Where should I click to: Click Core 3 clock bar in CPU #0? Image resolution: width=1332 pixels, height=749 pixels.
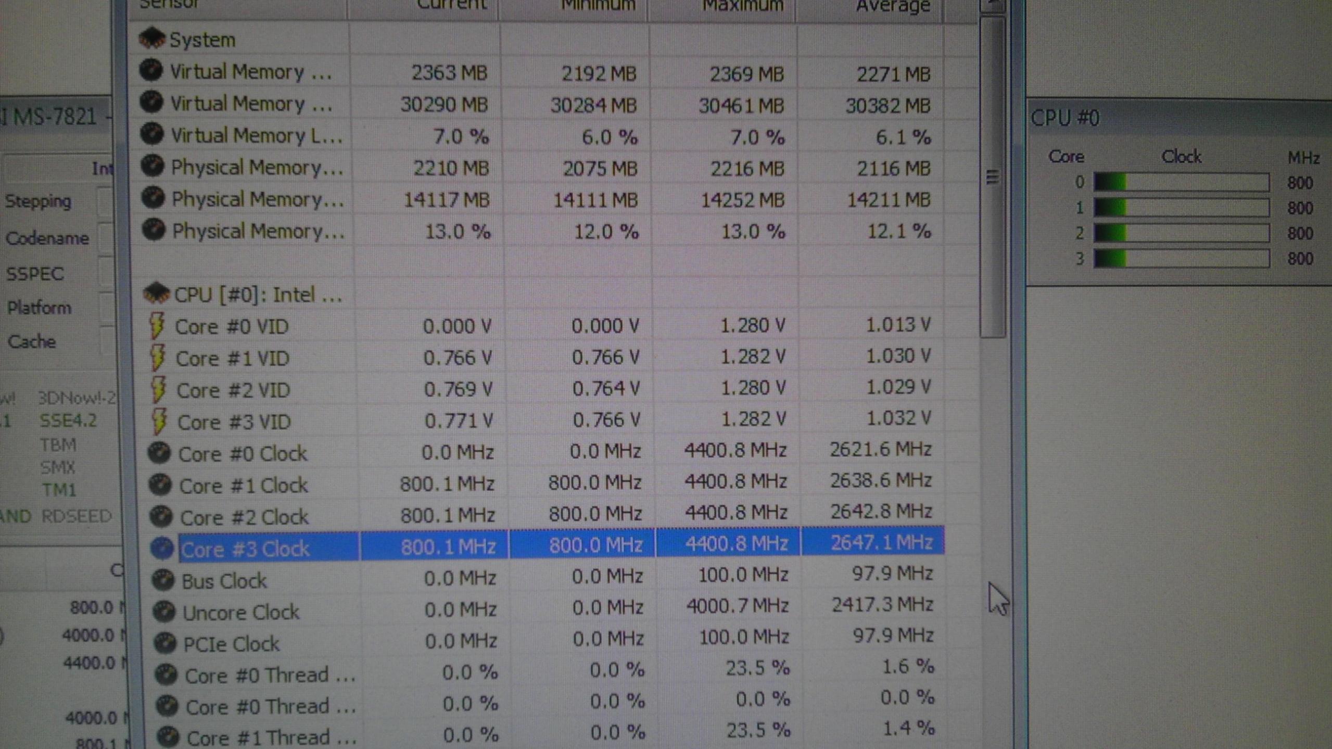1181,258
